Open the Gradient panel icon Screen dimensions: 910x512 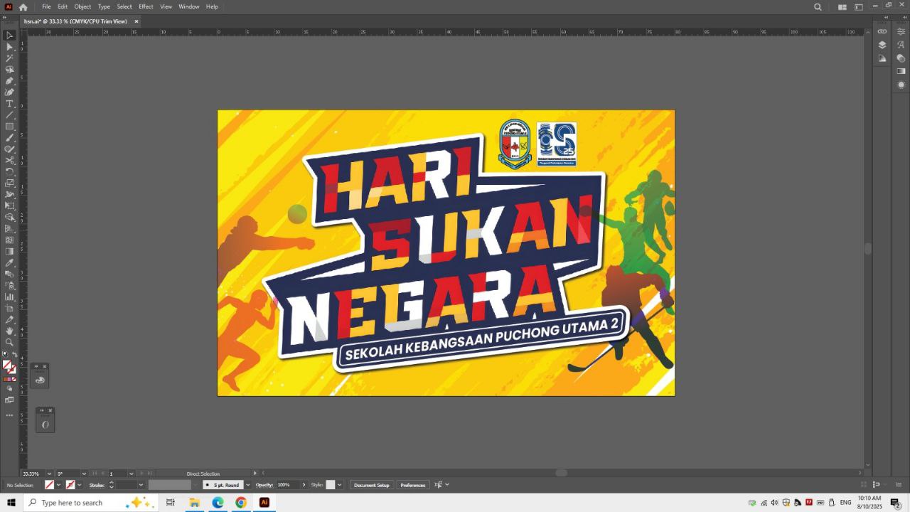(901, 71)
